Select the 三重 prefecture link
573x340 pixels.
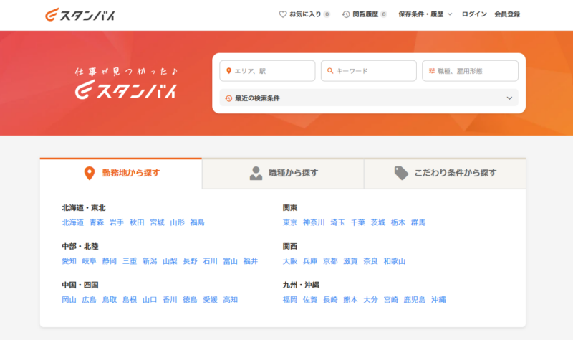130,261
